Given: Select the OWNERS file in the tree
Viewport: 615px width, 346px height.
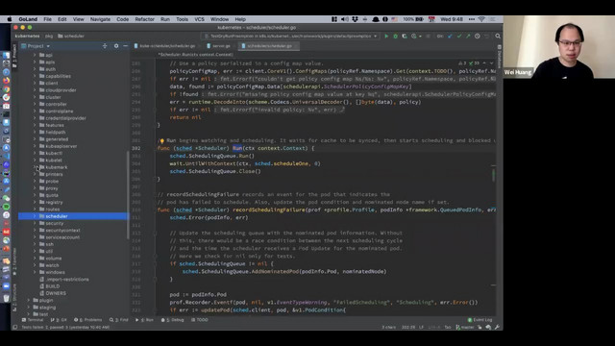Looking at the screenshot, I should (x=56, y=293).
